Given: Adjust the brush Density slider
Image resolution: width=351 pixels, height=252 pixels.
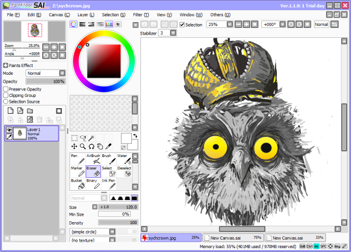Looking at the screenshot, I should pos(118,223).
